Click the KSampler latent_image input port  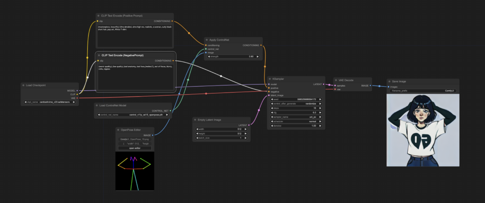[x=269, y=95]
